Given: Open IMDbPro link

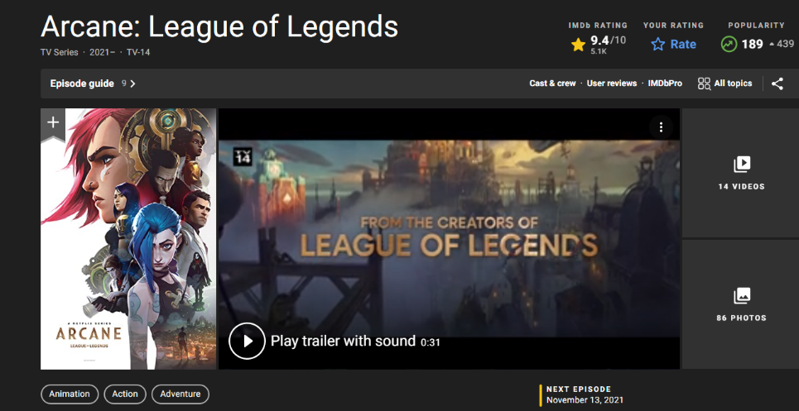Looking at the screenshot, I should point(665,84).
